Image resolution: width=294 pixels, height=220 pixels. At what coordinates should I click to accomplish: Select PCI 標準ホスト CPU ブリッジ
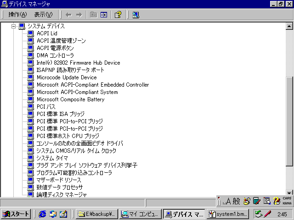(x=68, y=136)
